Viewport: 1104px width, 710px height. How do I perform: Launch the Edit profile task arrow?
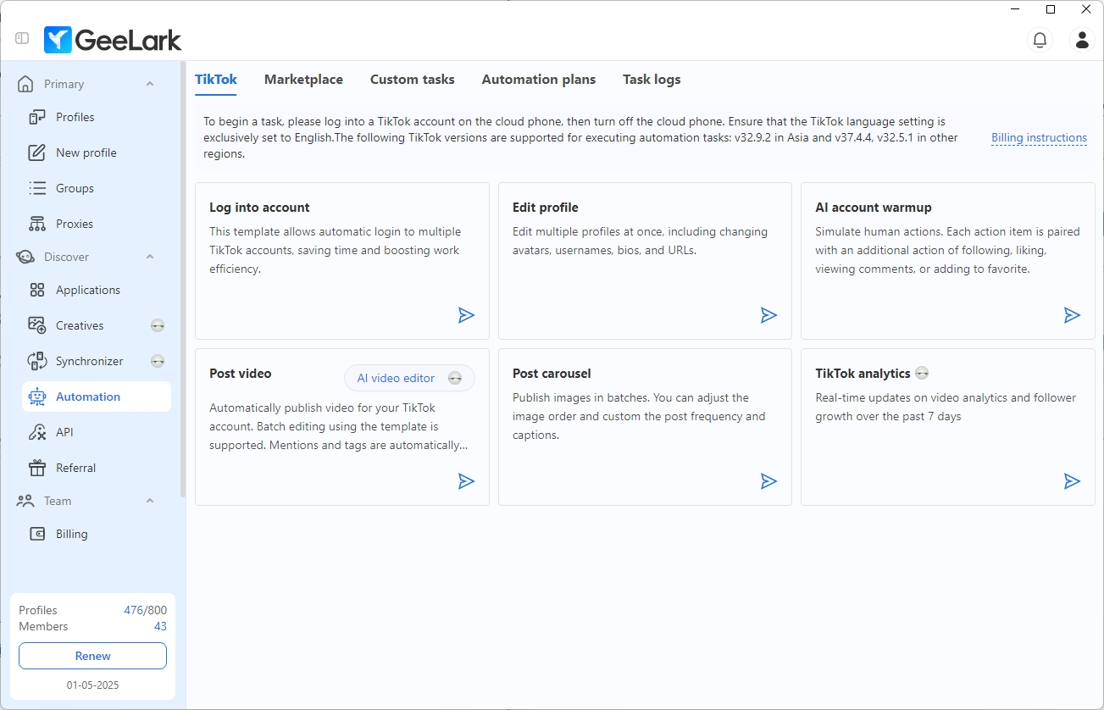pyautogui.click(x=768, y=315)
